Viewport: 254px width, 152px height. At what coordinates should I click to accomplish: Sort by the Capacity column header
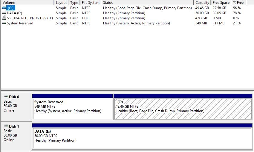click(202, 3)
